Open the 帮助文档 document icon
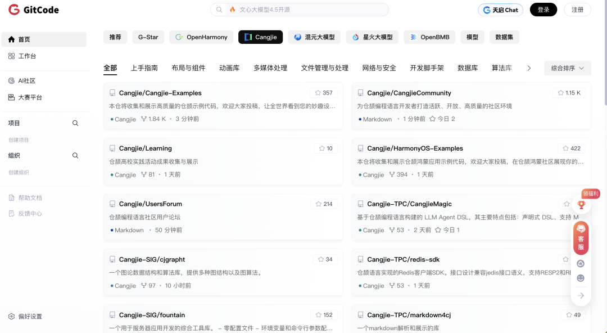 click(x=11, y=197)
